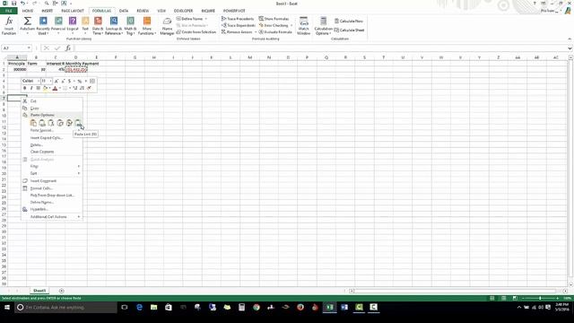574x323 pixels.
Task: Switch to the DATA ribbon tab
Action: [x=124, y=11]
